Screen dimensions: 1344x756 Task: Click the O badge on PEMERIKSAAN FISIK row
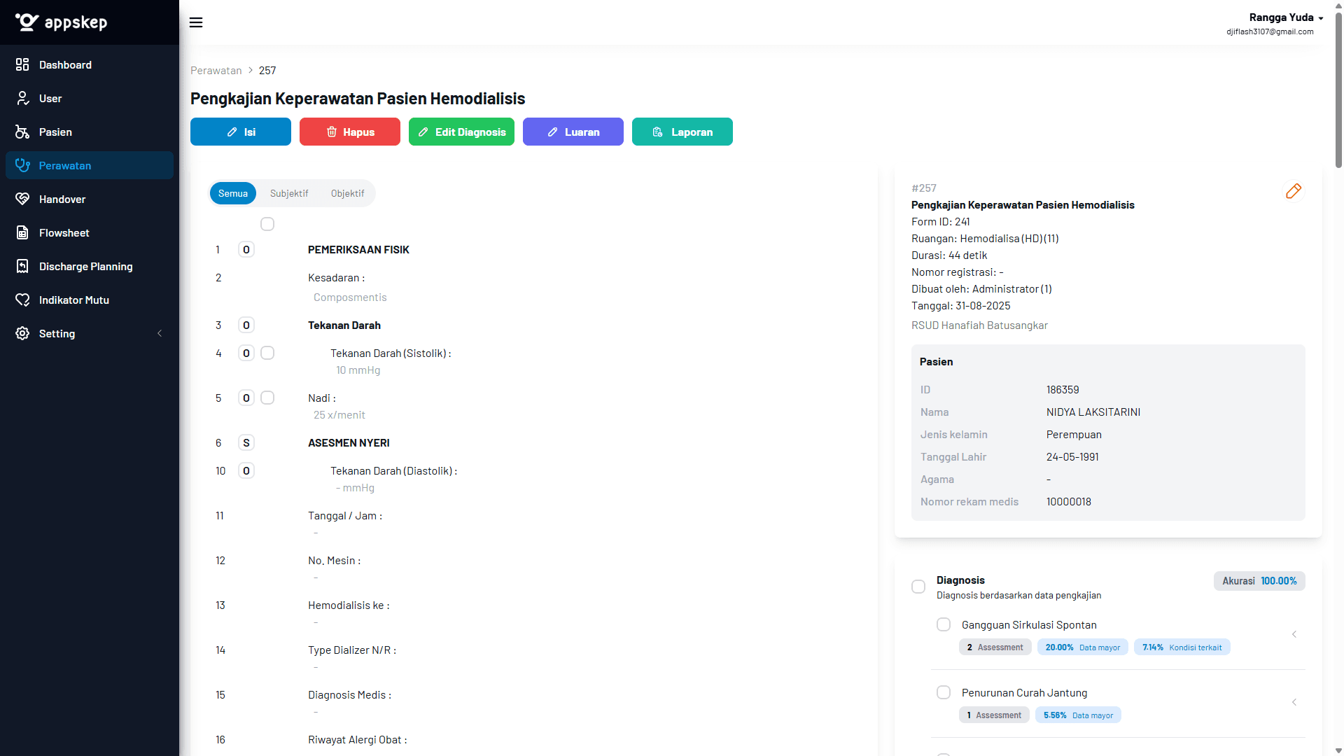tap(246, 250)
